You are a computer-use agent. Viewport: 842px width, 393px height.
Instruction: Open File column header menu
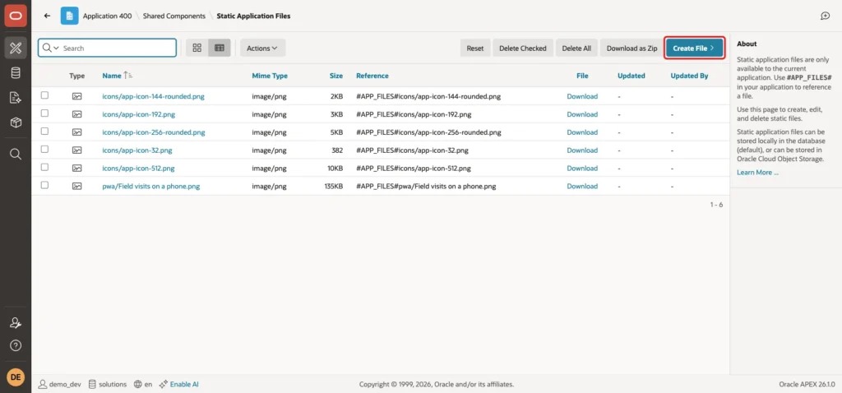pos(582,76)
